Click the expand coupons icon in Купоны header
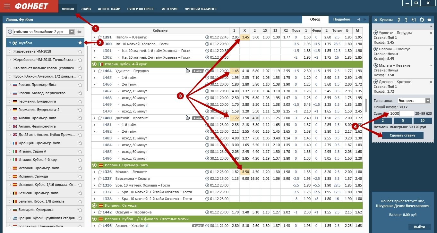The height and width of the screenshot is (233, 437). pyautogui.click(x=406, y=20)
